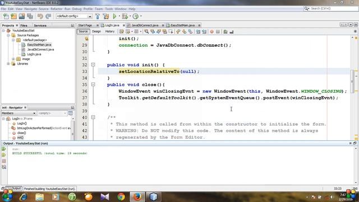This screenshot has width=359, height=202.
Task: Click the editor vertical scrollbar thumb
Action: (x=352, y=82)
